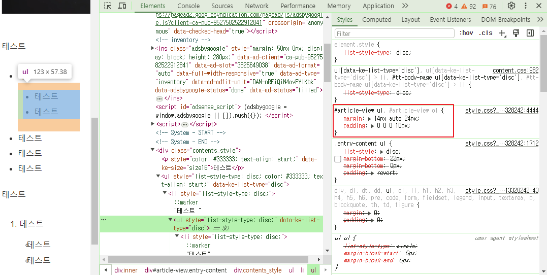Open the Application panel tab

coord(378,6)
